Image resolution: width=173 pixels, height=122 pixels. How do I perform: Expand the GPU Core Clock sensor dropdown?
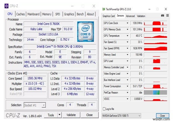tap(127, 23)
